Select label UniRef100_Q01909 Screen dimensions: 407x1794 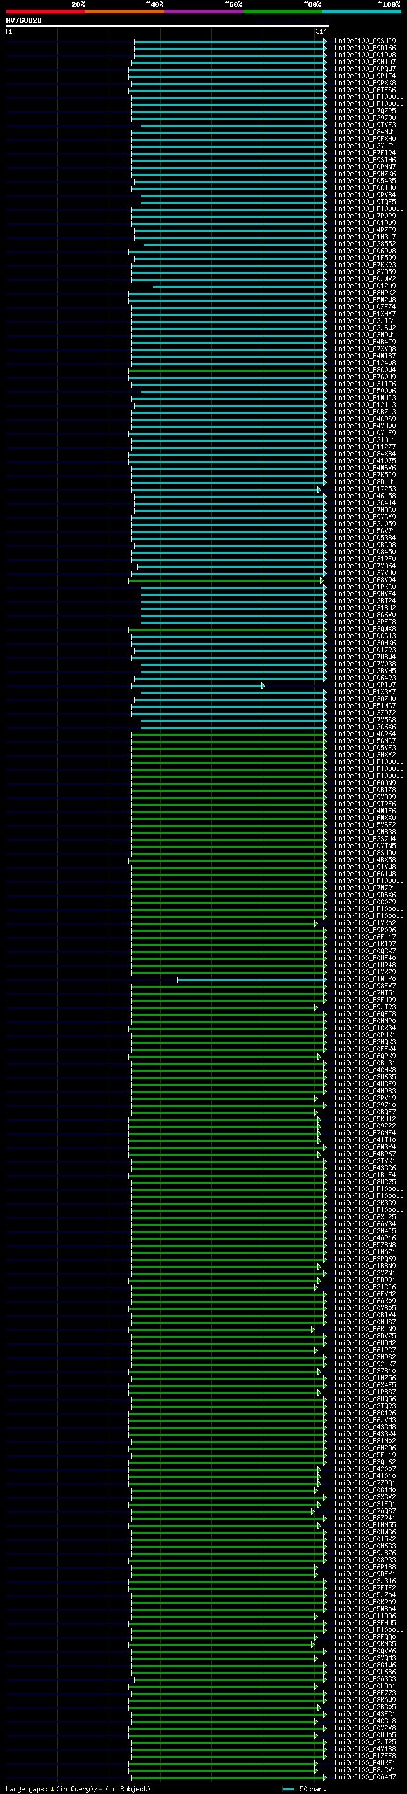coord(365,223)
